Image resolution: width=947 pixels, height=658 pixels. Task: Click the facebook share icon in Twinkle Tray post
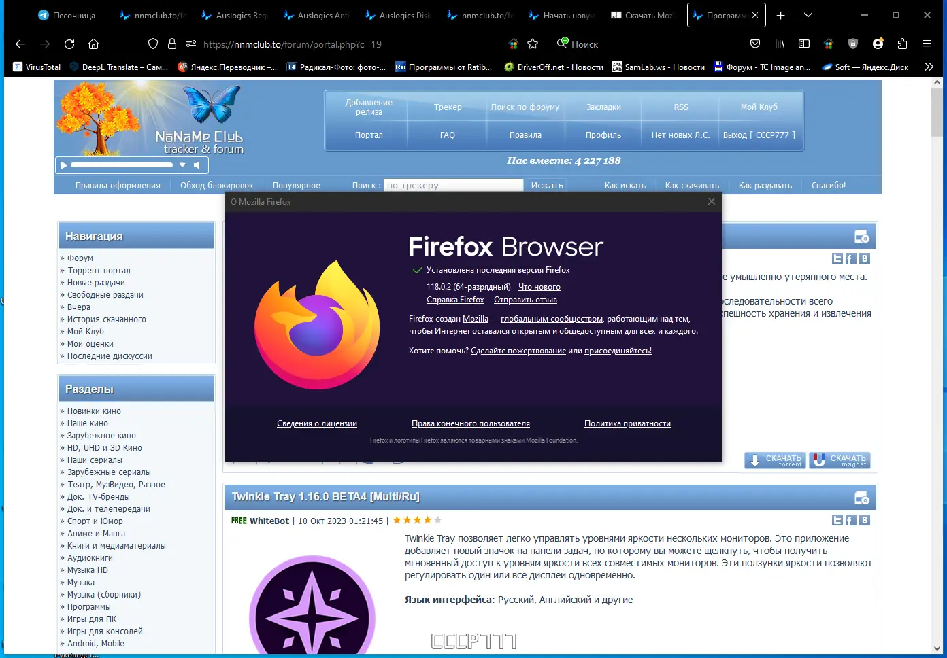(851, 520)
